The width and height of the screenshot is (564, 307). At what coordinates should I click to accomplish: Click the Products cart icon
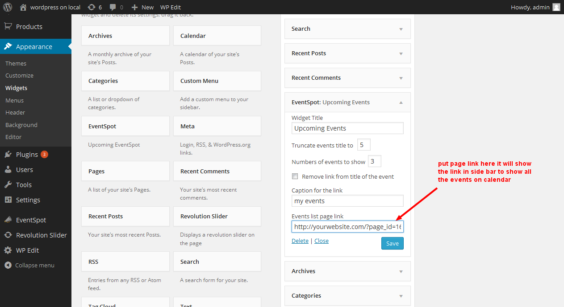8,26
